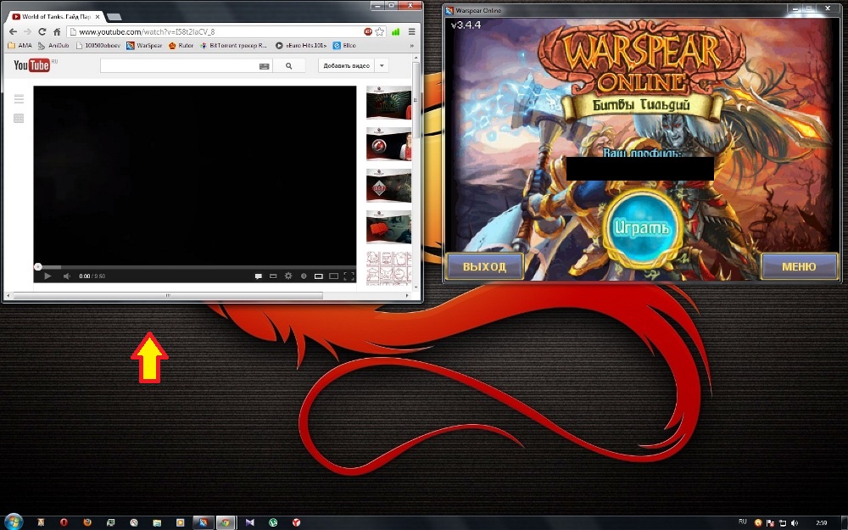Click the RU language indicator
Screen dimensions: 848x530
(743, 522)
